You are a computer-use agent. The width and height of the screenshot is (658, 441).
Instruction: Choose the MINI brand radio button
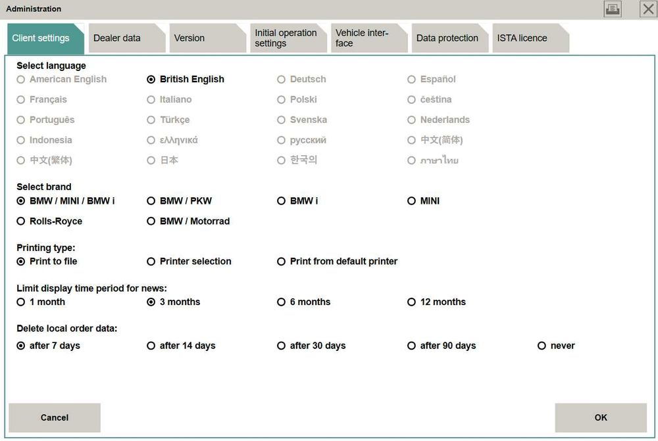tap(412, 201)
